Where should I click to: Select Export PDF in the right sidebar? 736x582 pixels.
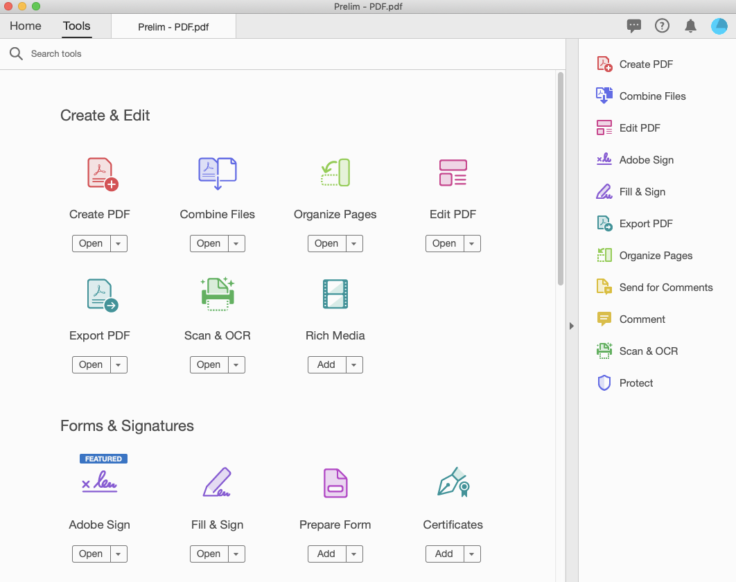pyautogui.click(x=635, y=224)
